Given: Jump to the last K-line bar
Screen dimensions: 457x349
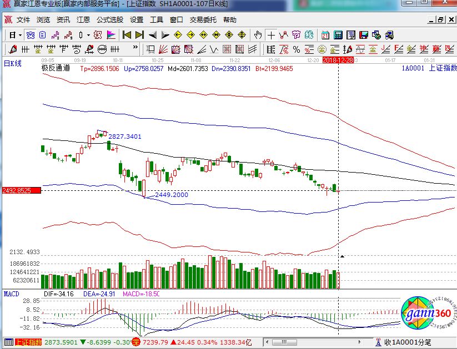Looking at the screenshot, I should click(139, 34).
